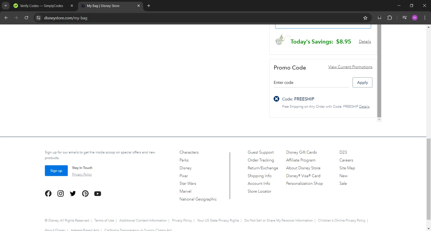This screenshot has width=431, height=231.
Task: Visit the Affiliate Program link
Action: click(301, 160)
